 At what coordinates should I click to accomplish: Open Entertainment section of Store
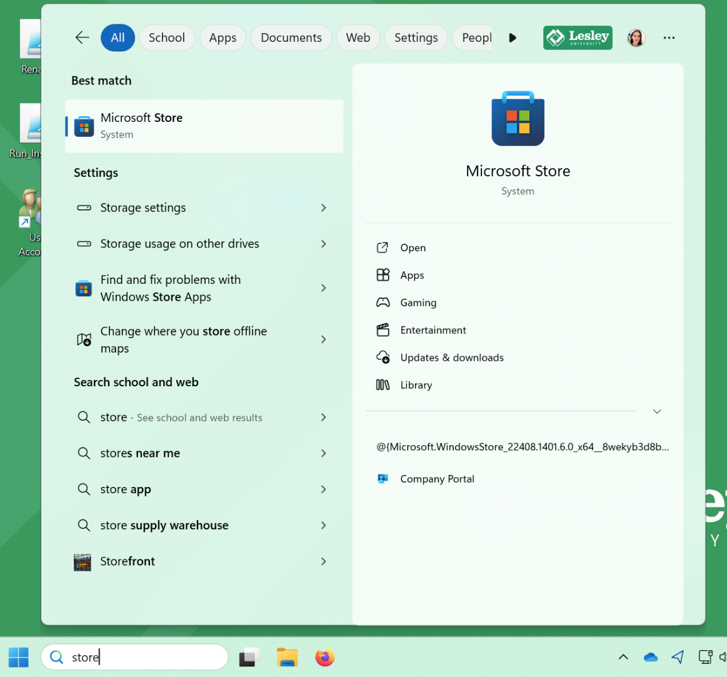pos(518,329)
